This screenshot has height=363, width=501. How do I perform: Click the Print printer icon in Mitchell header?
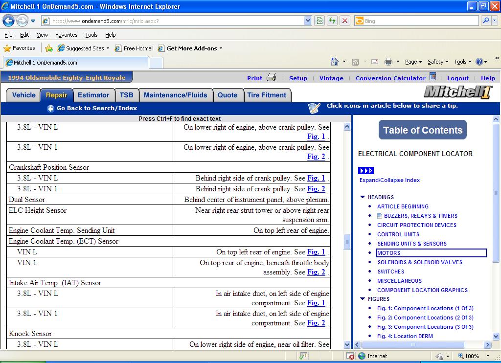coord(272,77)
